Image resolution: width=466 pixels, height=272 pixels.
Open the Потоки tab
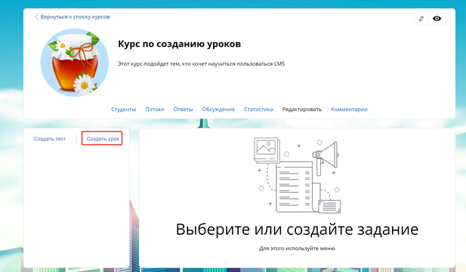point(155,110)
